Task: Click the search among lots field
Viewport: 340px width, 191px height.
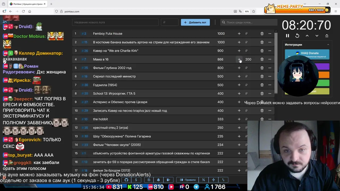Action: 249,22
